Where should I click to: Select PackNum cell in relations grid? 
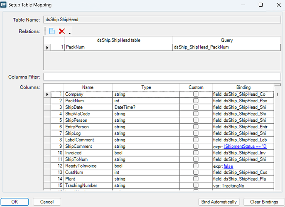[x=118, y=47]
